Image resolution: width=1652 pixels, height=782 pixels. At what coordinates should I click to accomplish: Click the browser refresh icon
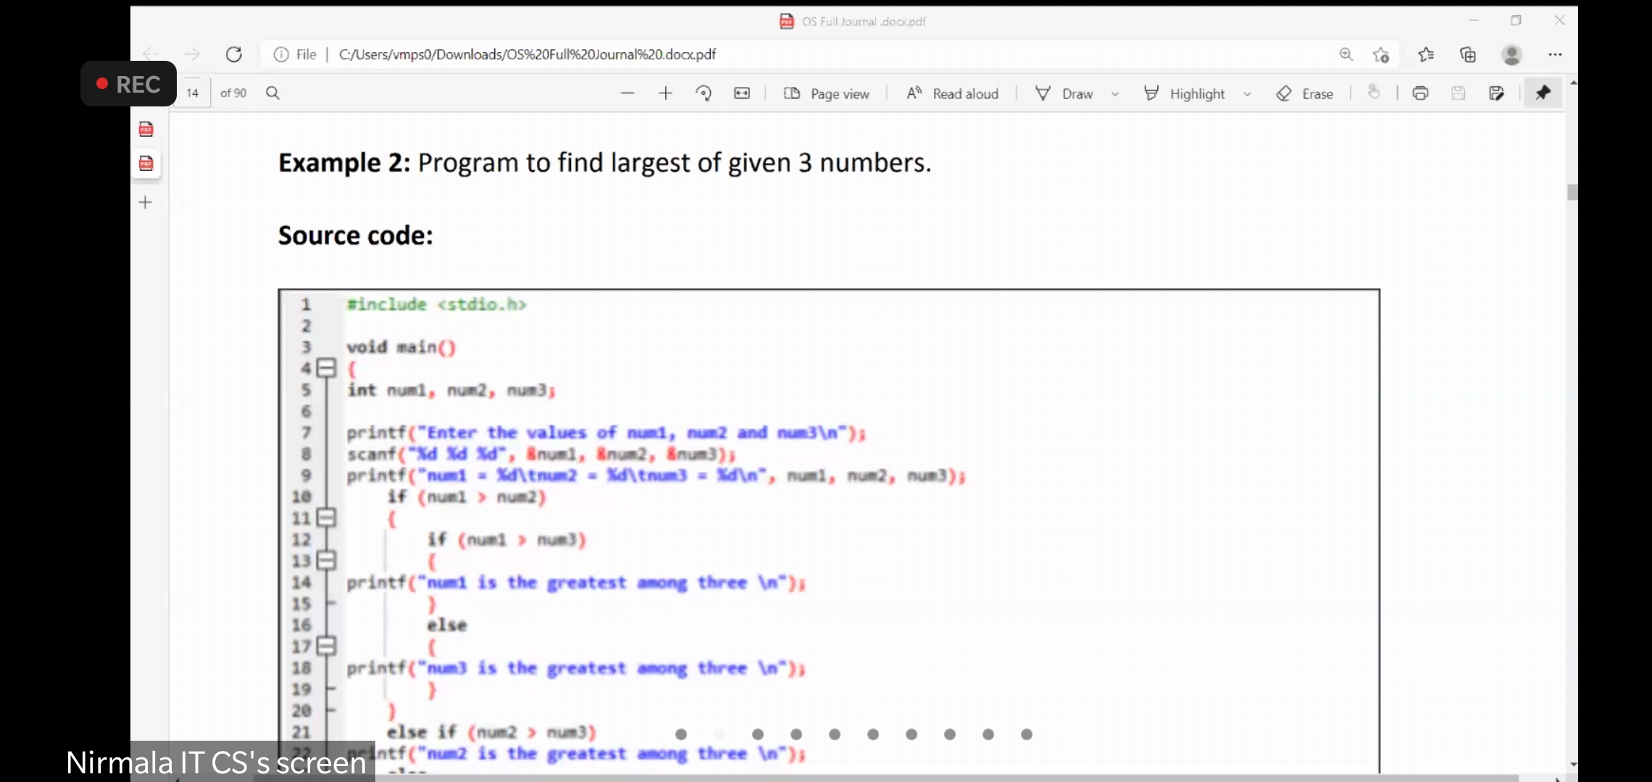click(233, 54)
